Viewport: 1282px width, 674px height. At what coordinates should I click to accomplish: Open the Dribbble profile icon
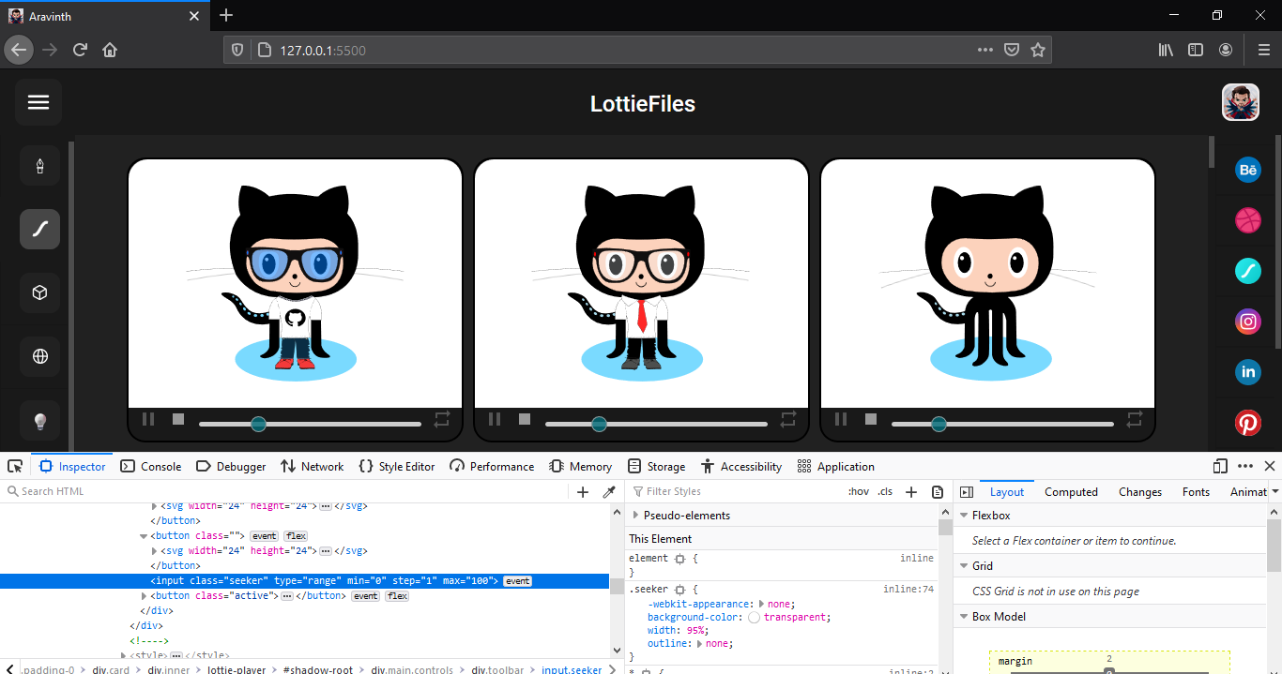1247,220
